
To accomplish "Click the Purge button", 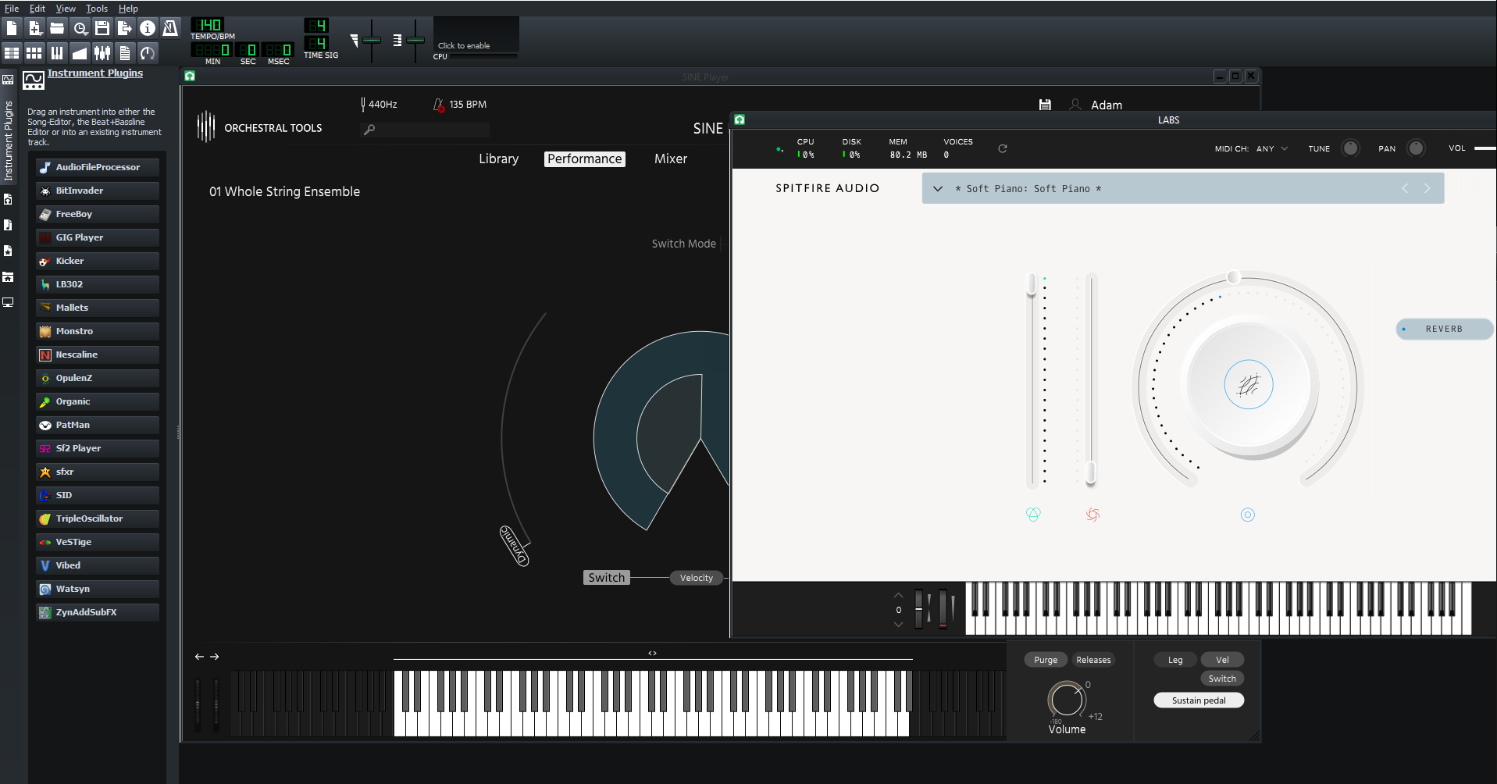I will point(1045,660).
